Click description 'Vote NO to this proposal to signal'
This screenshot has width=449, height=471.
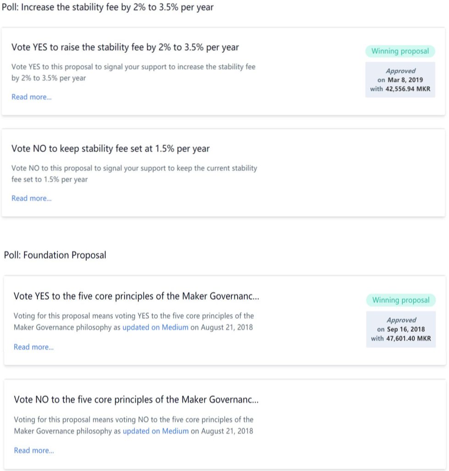tap(134, 174)
